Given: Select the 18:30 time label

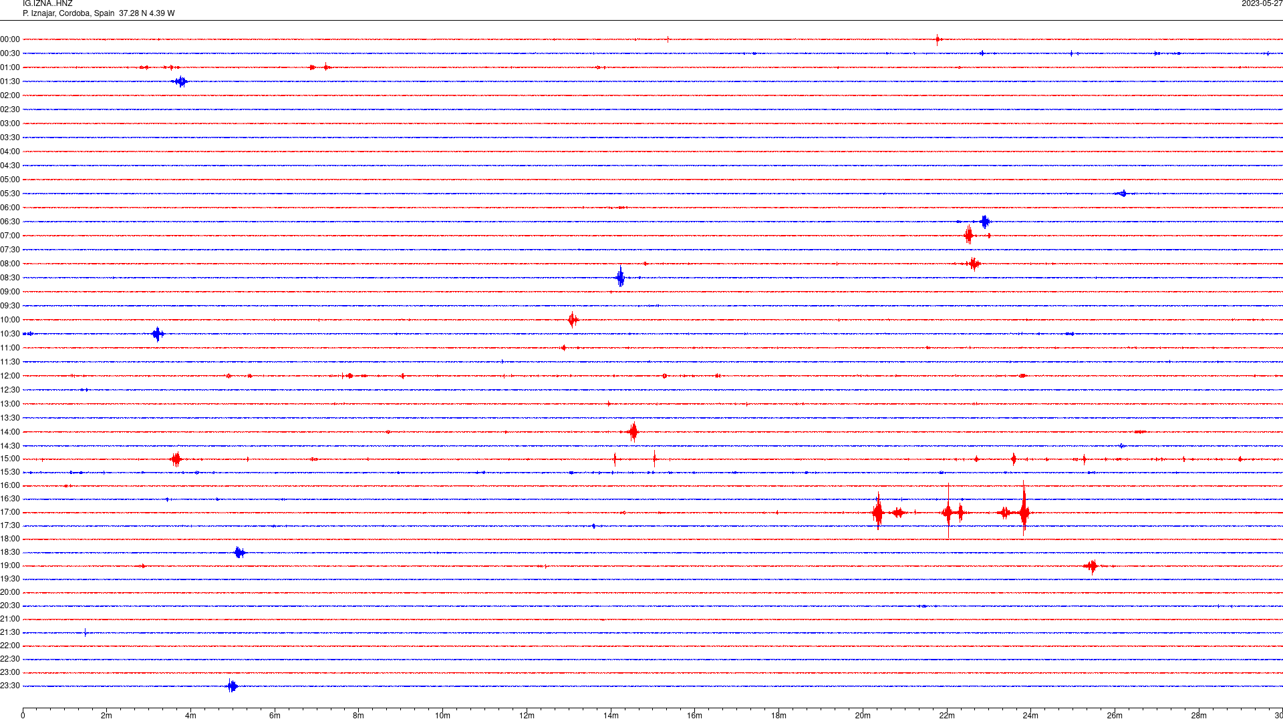Looking at the screenshot, I should (x=10, y=552).
